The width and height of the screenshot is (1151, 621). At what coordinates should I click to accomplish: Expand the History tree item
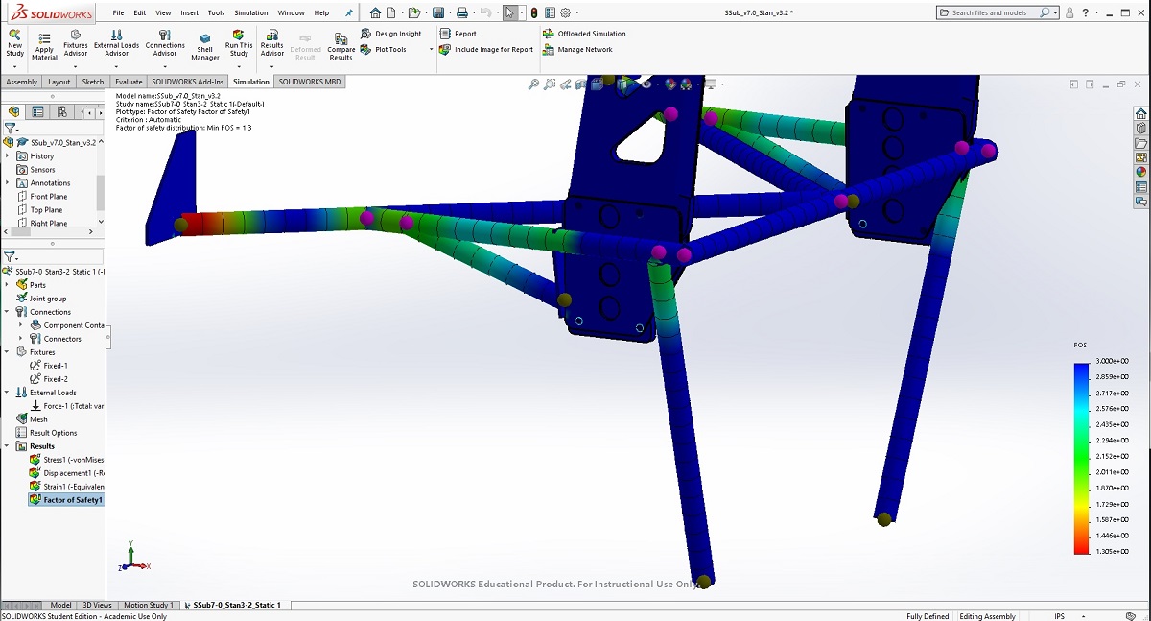tap(8, 155)
